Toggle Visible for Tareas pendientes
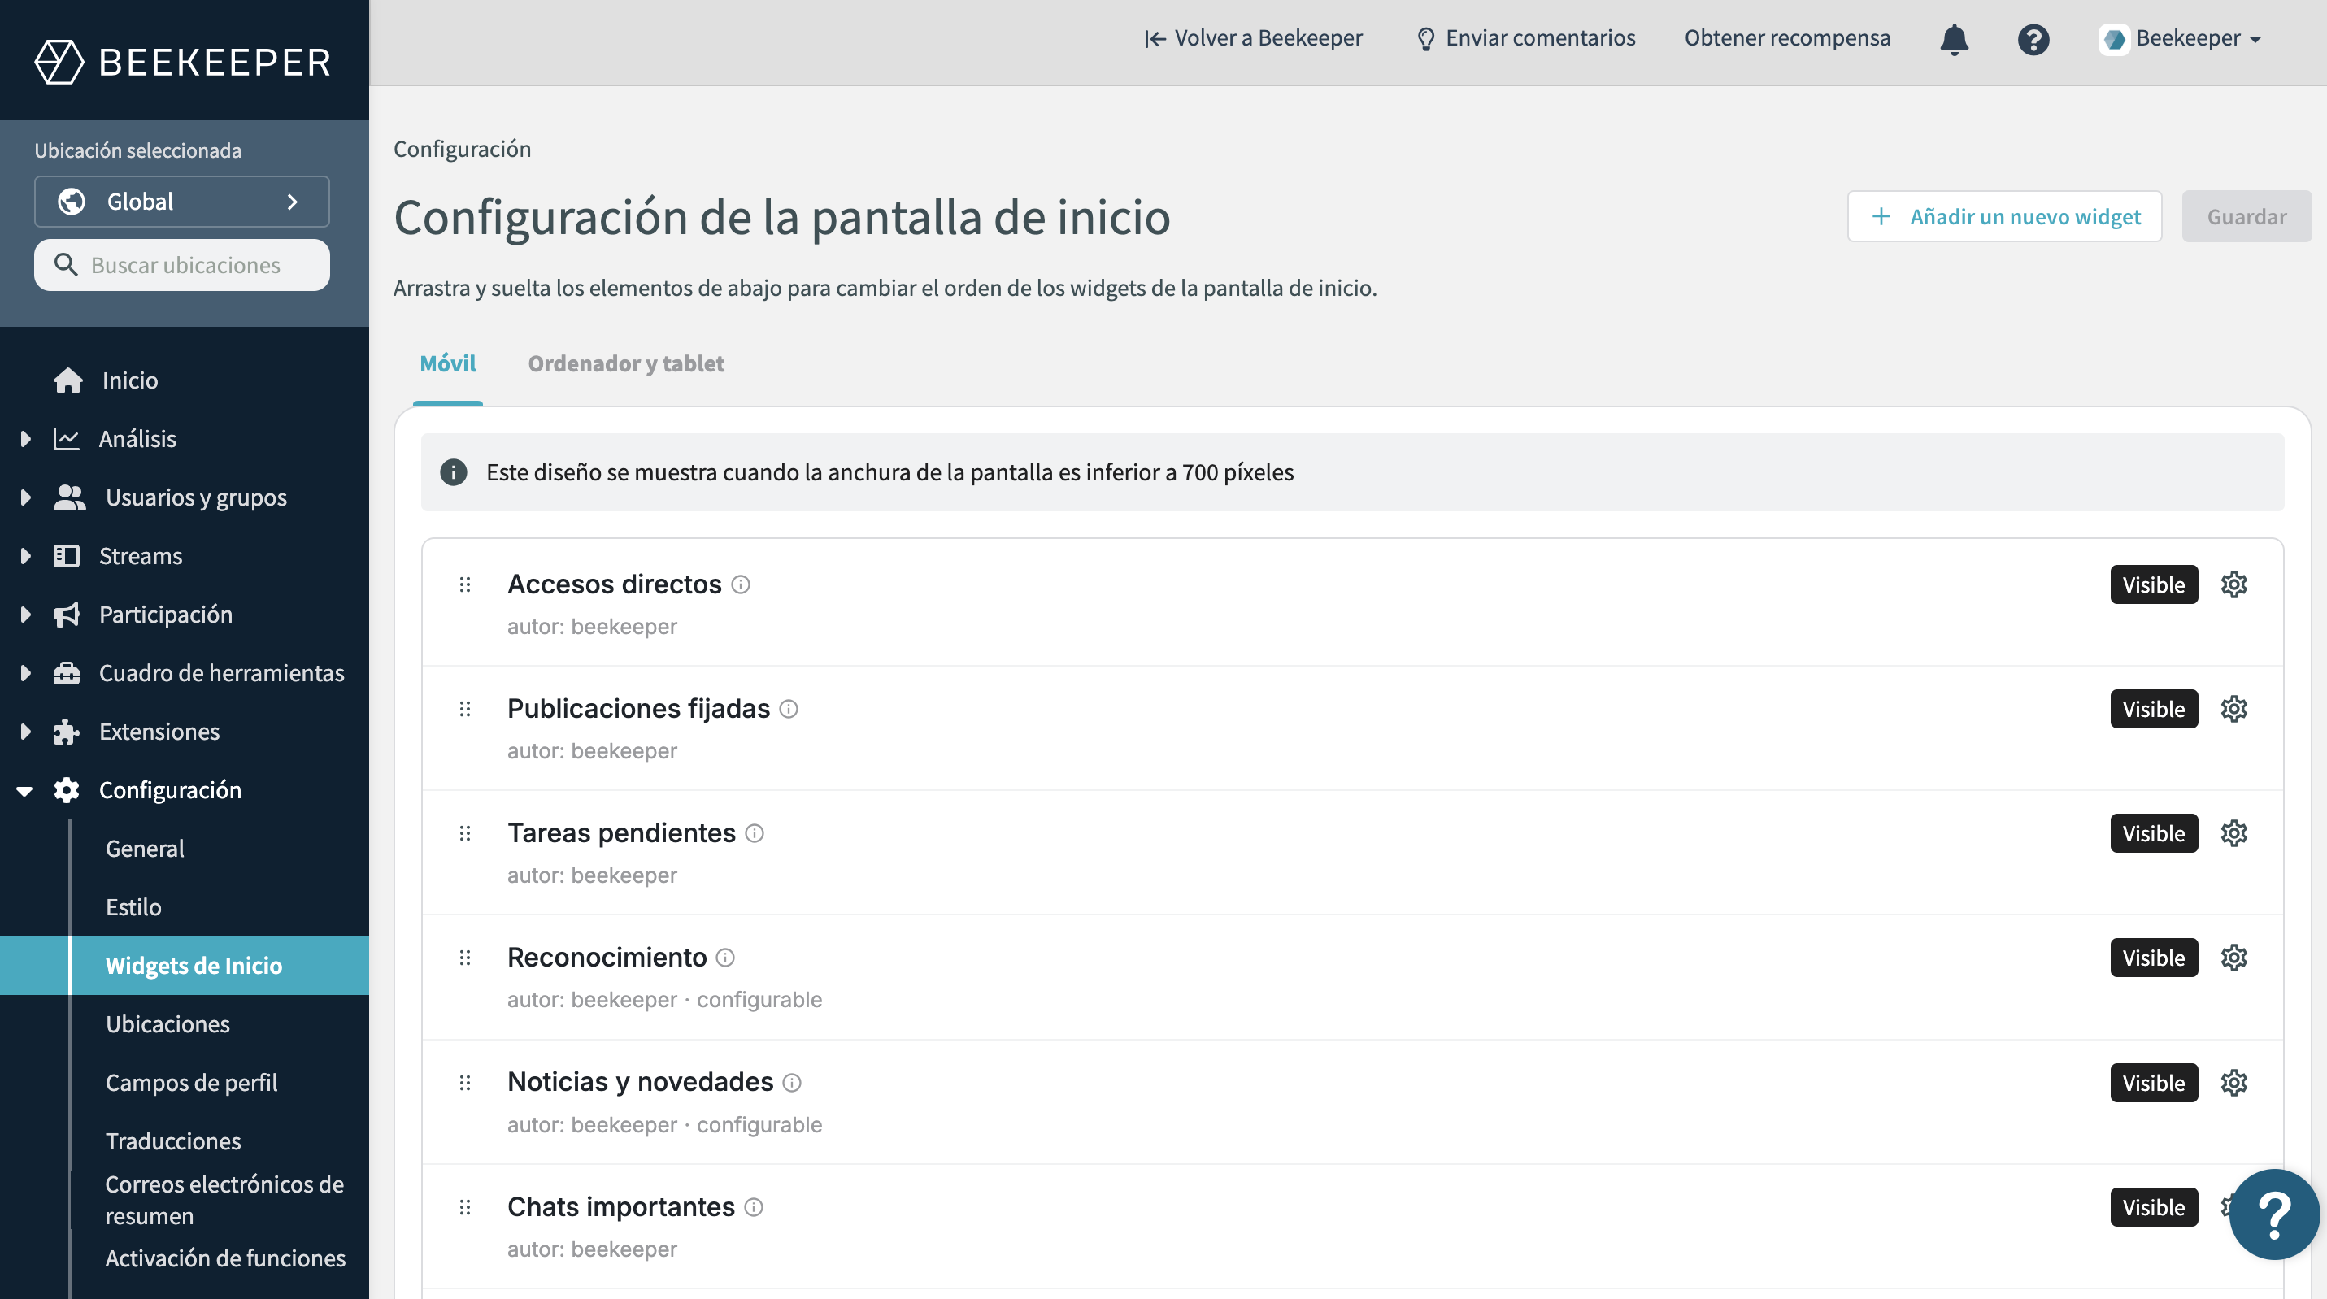 click(2154, 833)
